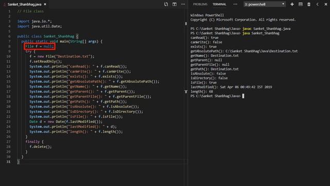Click line number 31 in the gutter
The width and height of the screenshot is (330, 186).
click(x=8, y=162)
